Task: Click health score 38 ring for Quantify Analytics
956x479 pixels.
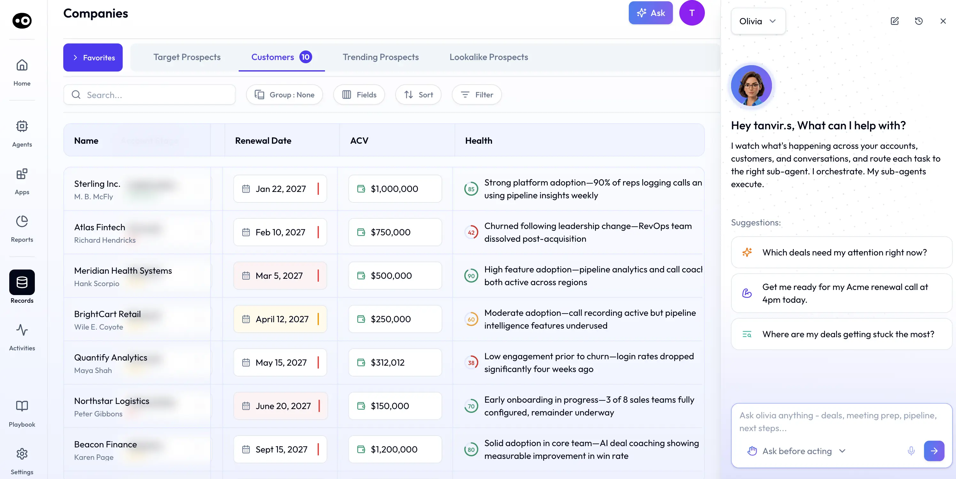Action: (471, 363)
